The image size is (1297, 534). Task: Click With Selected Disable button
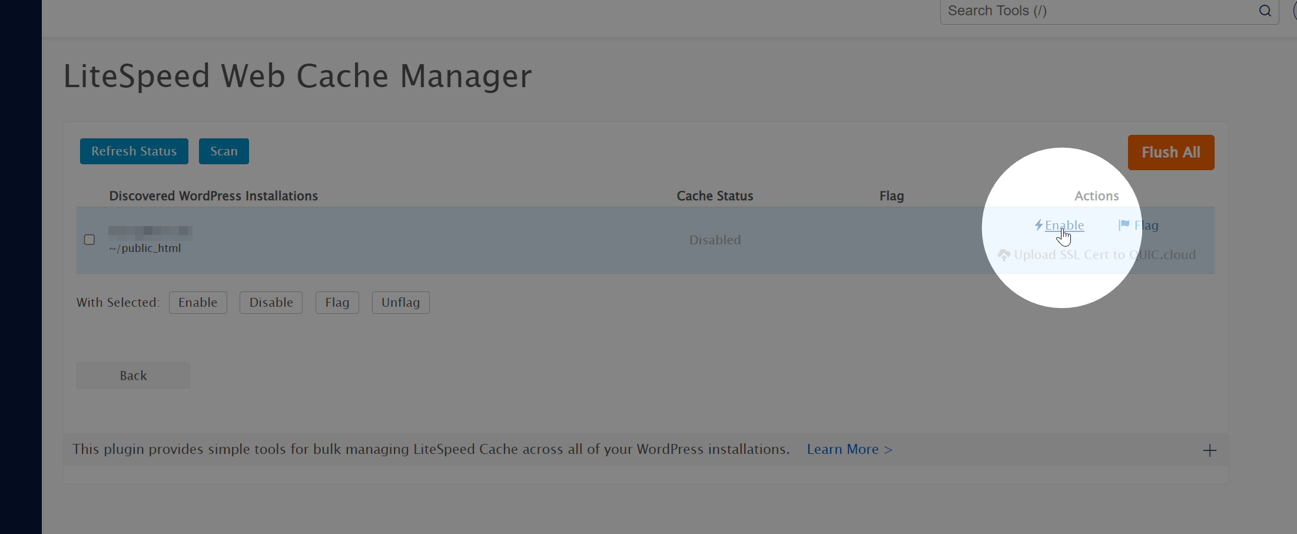click(271, 303)
